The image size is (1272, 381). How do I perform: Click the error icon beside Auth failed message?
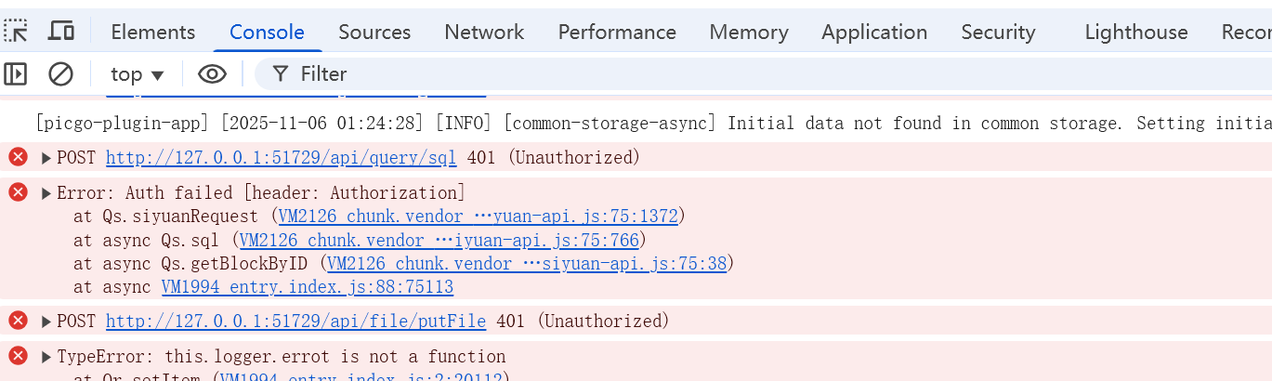[18, 192]
